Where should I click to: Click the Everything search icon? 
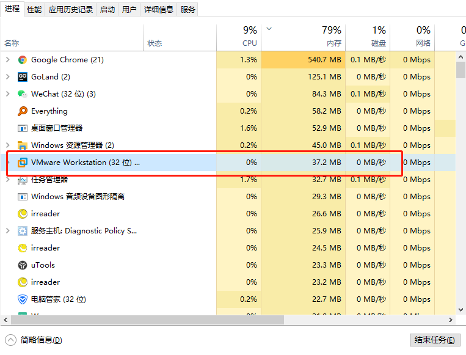(x=22, y=111)
